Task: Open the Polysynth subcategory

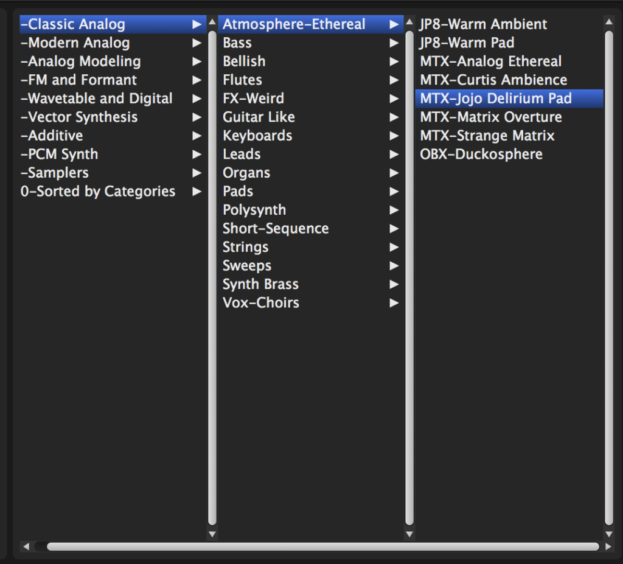Action: click(x=311, y=210)
